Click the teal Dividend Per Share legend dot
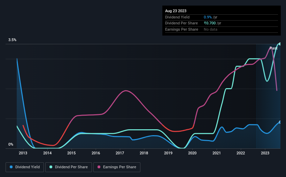Image resolution: width=286 pixels, height=177 pixels. coord(51,167)
